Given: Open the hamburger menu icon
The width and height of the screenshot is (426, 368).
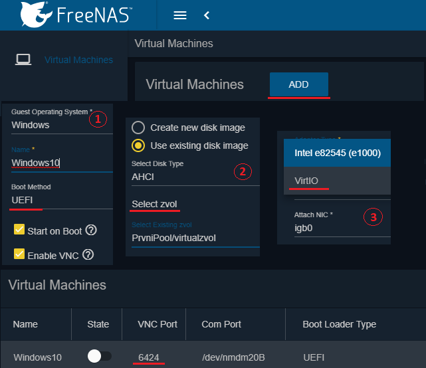Looking at the screenshot, I should (180, 15).
